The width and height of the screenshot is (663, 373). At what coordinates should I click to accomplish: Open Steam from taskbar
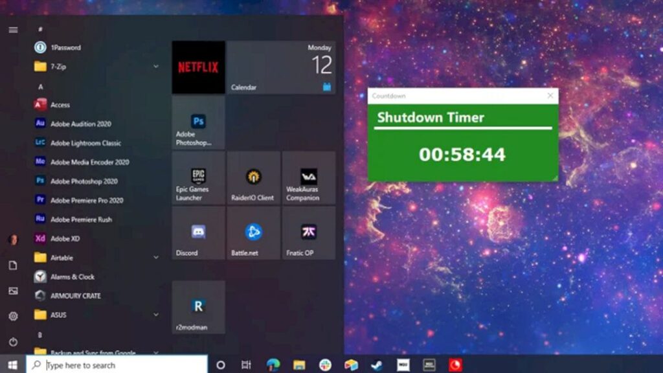tap(377, 365)
